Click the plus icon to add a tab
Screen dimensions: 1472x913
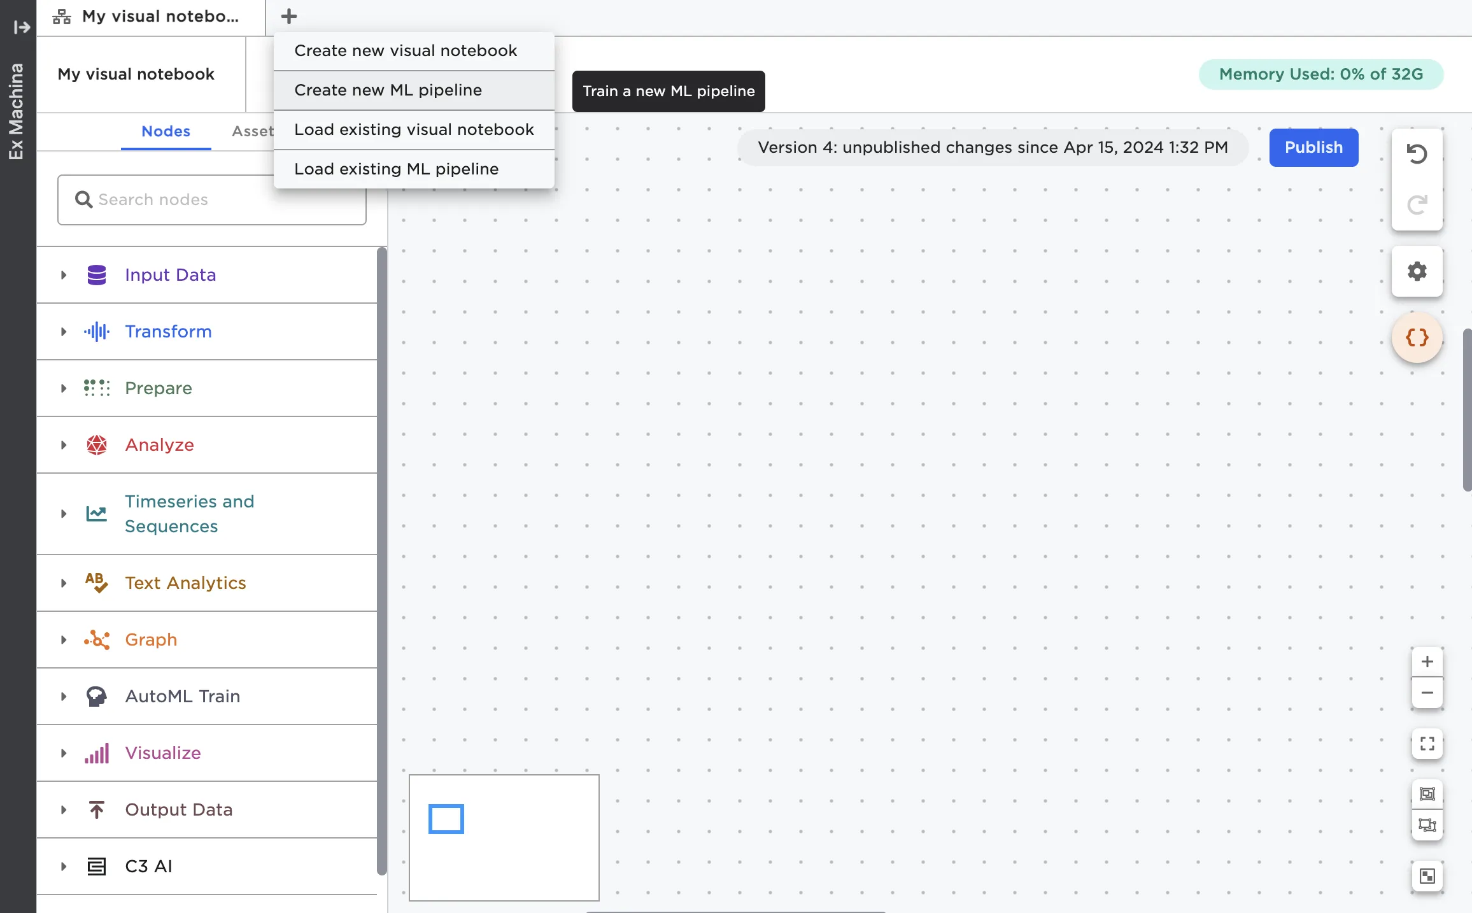(288, 17)
